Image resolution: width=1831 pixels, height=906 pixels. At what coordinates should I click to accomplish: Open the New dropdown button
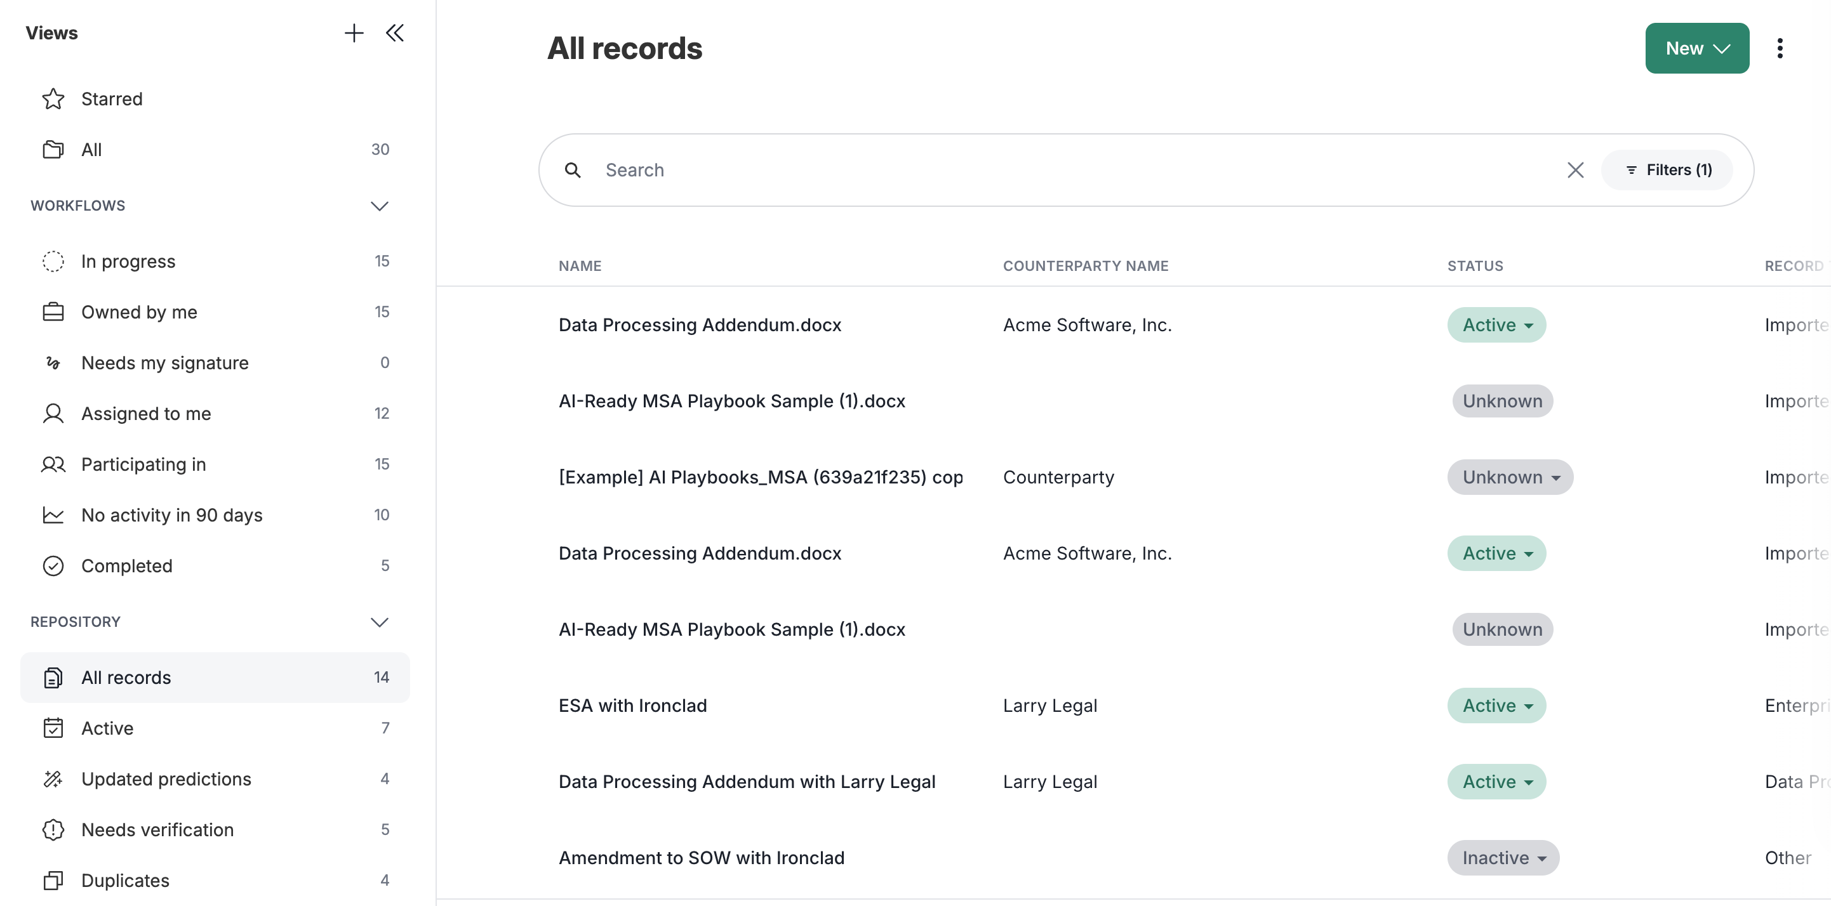click(x=1696, y=48)
